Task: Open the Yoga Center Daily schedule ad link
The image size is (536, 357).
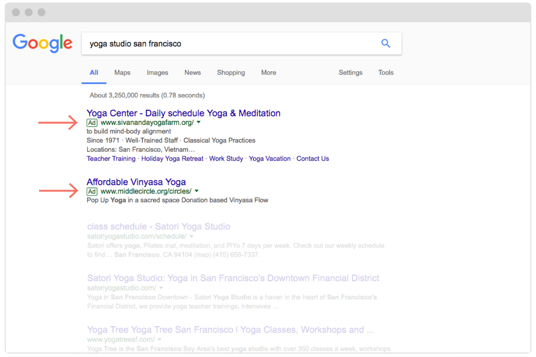Action: [184, 113]
